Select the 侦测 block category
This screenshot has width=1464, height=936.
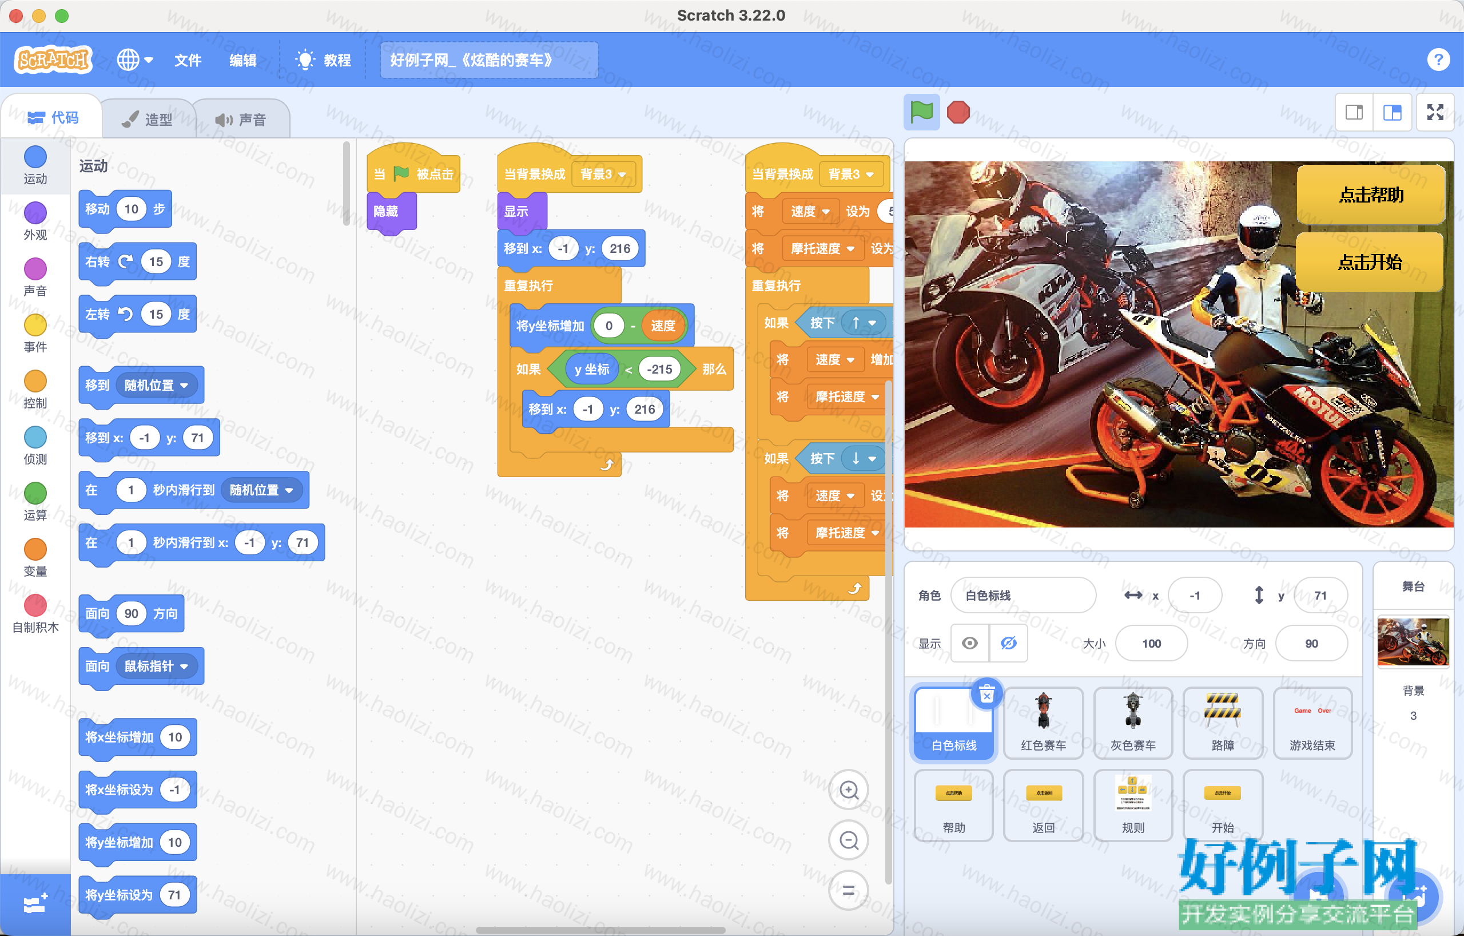pyautogui.click(x=35, y=445)
